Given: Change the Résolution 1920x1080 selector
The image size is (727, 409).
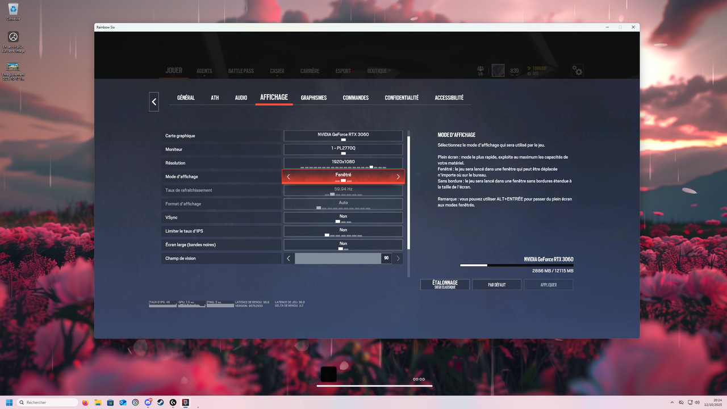Looking at the screenshot, I should pos(343,163).
